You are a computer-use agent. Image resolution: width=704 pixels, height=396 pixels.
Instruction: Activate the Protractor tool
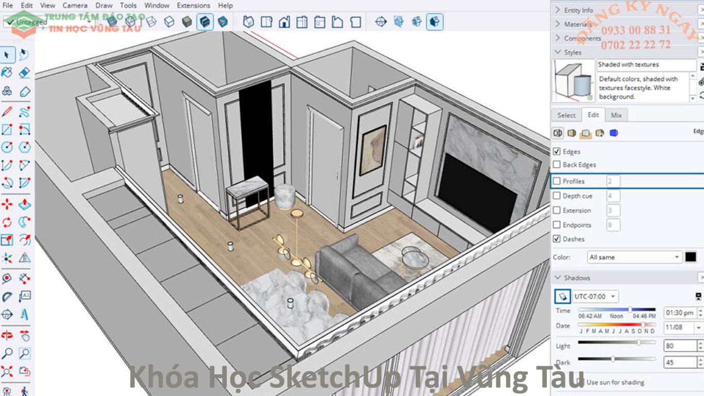(7, 296)
